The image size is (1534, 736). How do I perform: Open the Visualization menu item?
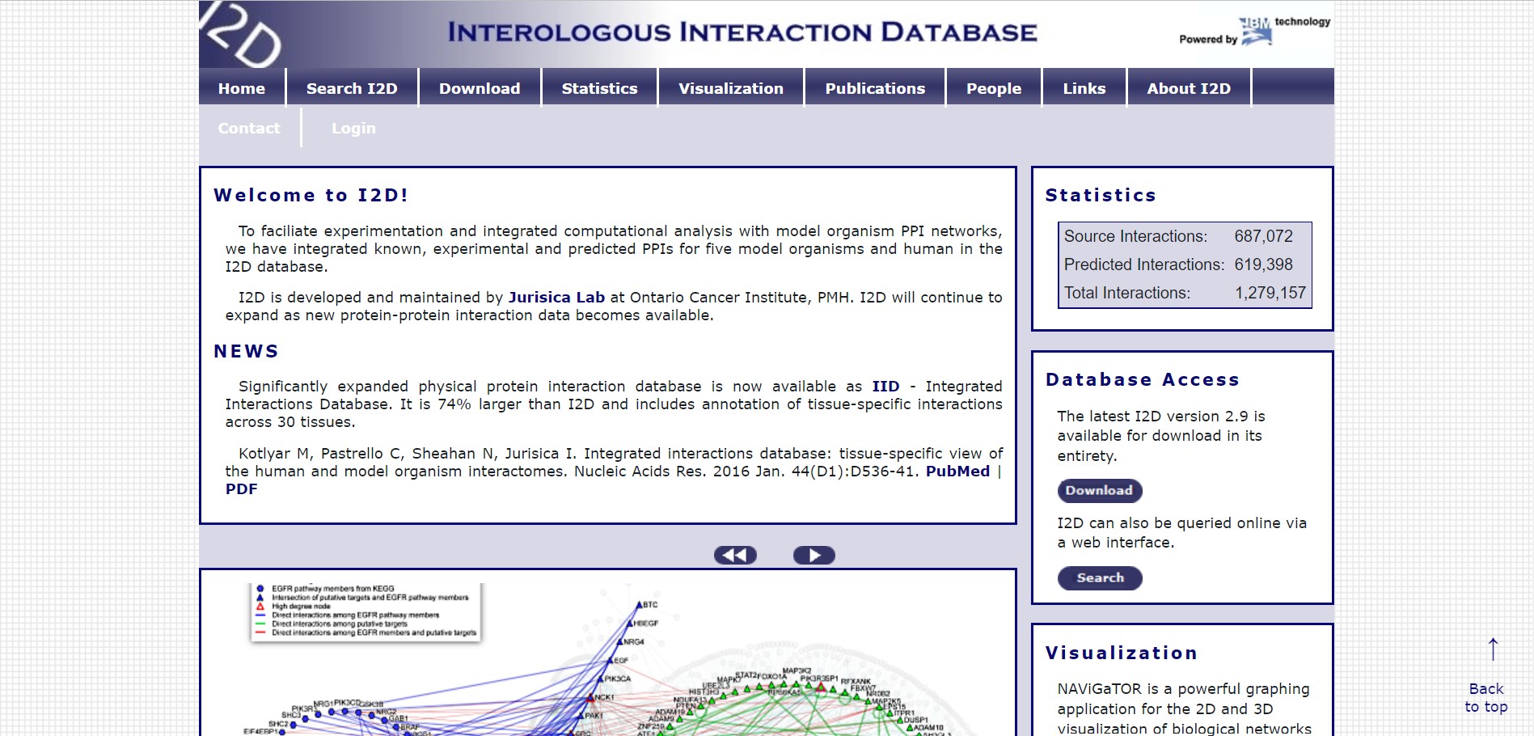click(x=731, y=88)
